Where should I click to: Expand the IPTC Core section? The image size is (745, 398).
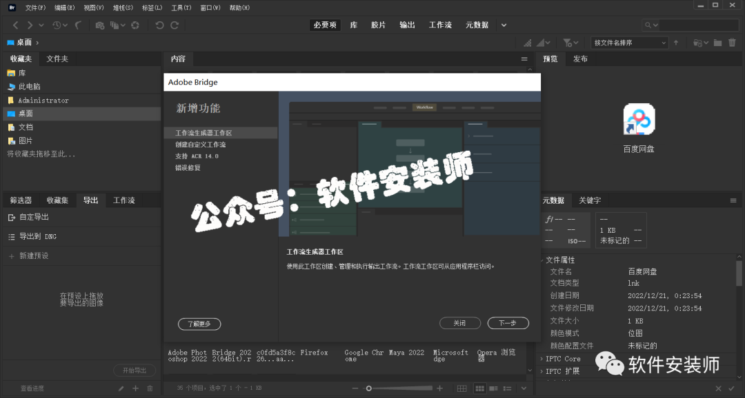542,359
